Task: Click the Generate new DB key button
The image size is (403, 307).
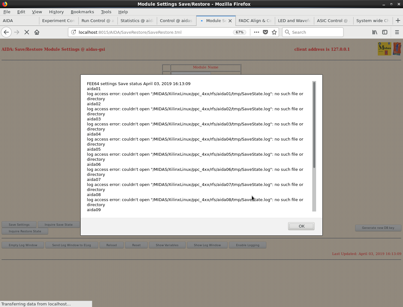Action: [378, 228]
